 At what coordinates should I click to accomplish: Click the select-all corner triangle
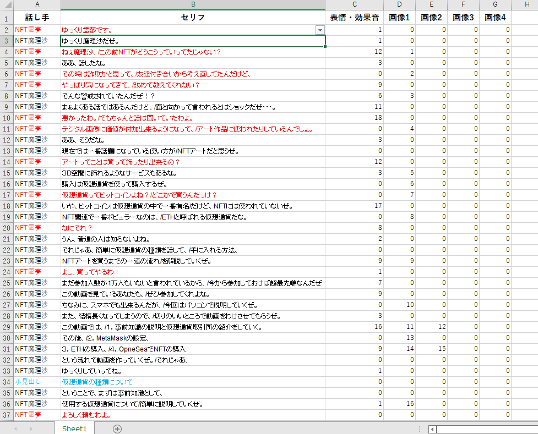point(7,4)
